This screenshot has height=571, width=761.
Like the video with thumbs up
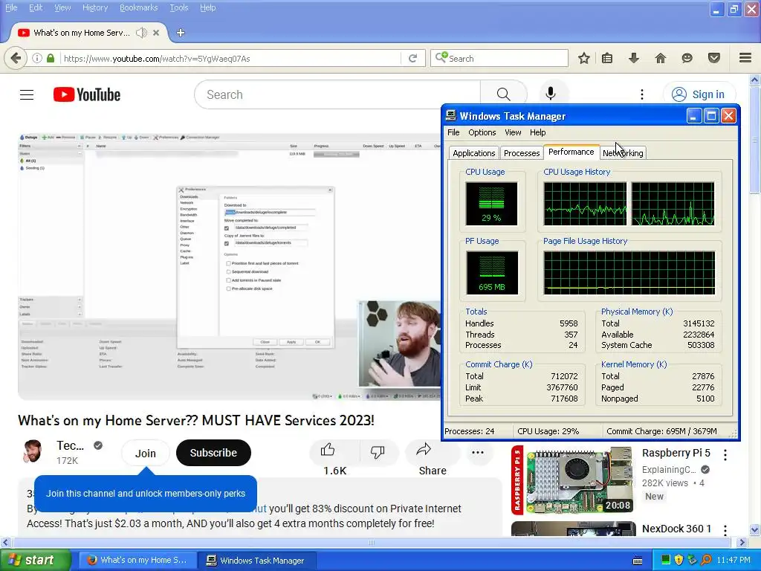328,451
